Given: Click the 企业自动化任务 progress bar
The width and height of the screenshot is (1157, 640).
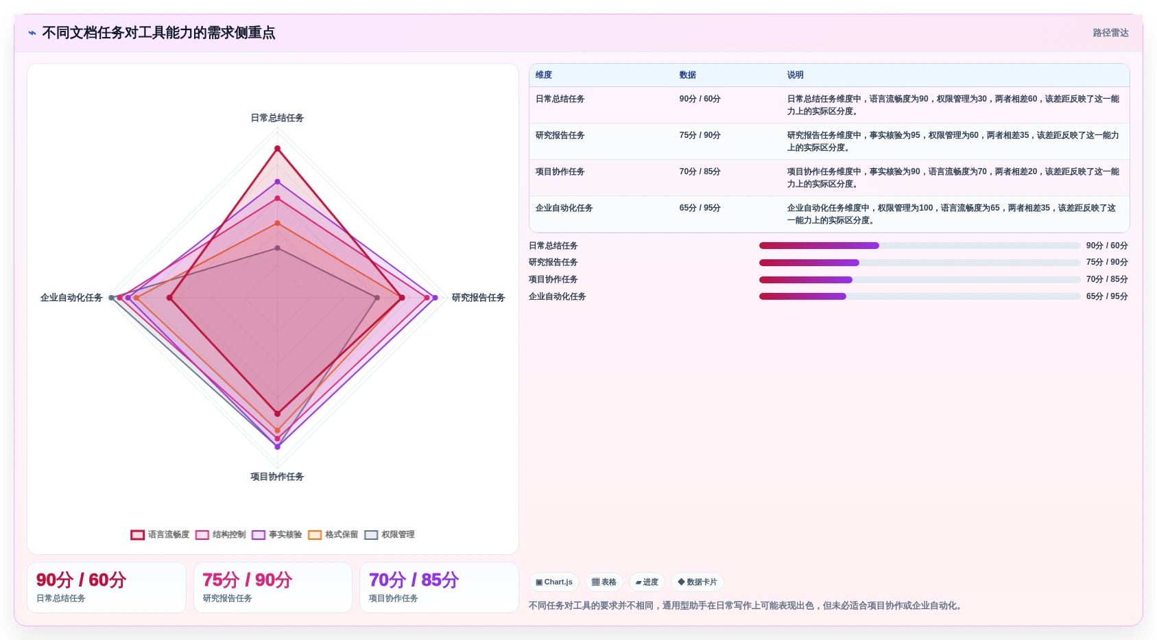Looking at the screenshot, I should (x=920, y=296).
